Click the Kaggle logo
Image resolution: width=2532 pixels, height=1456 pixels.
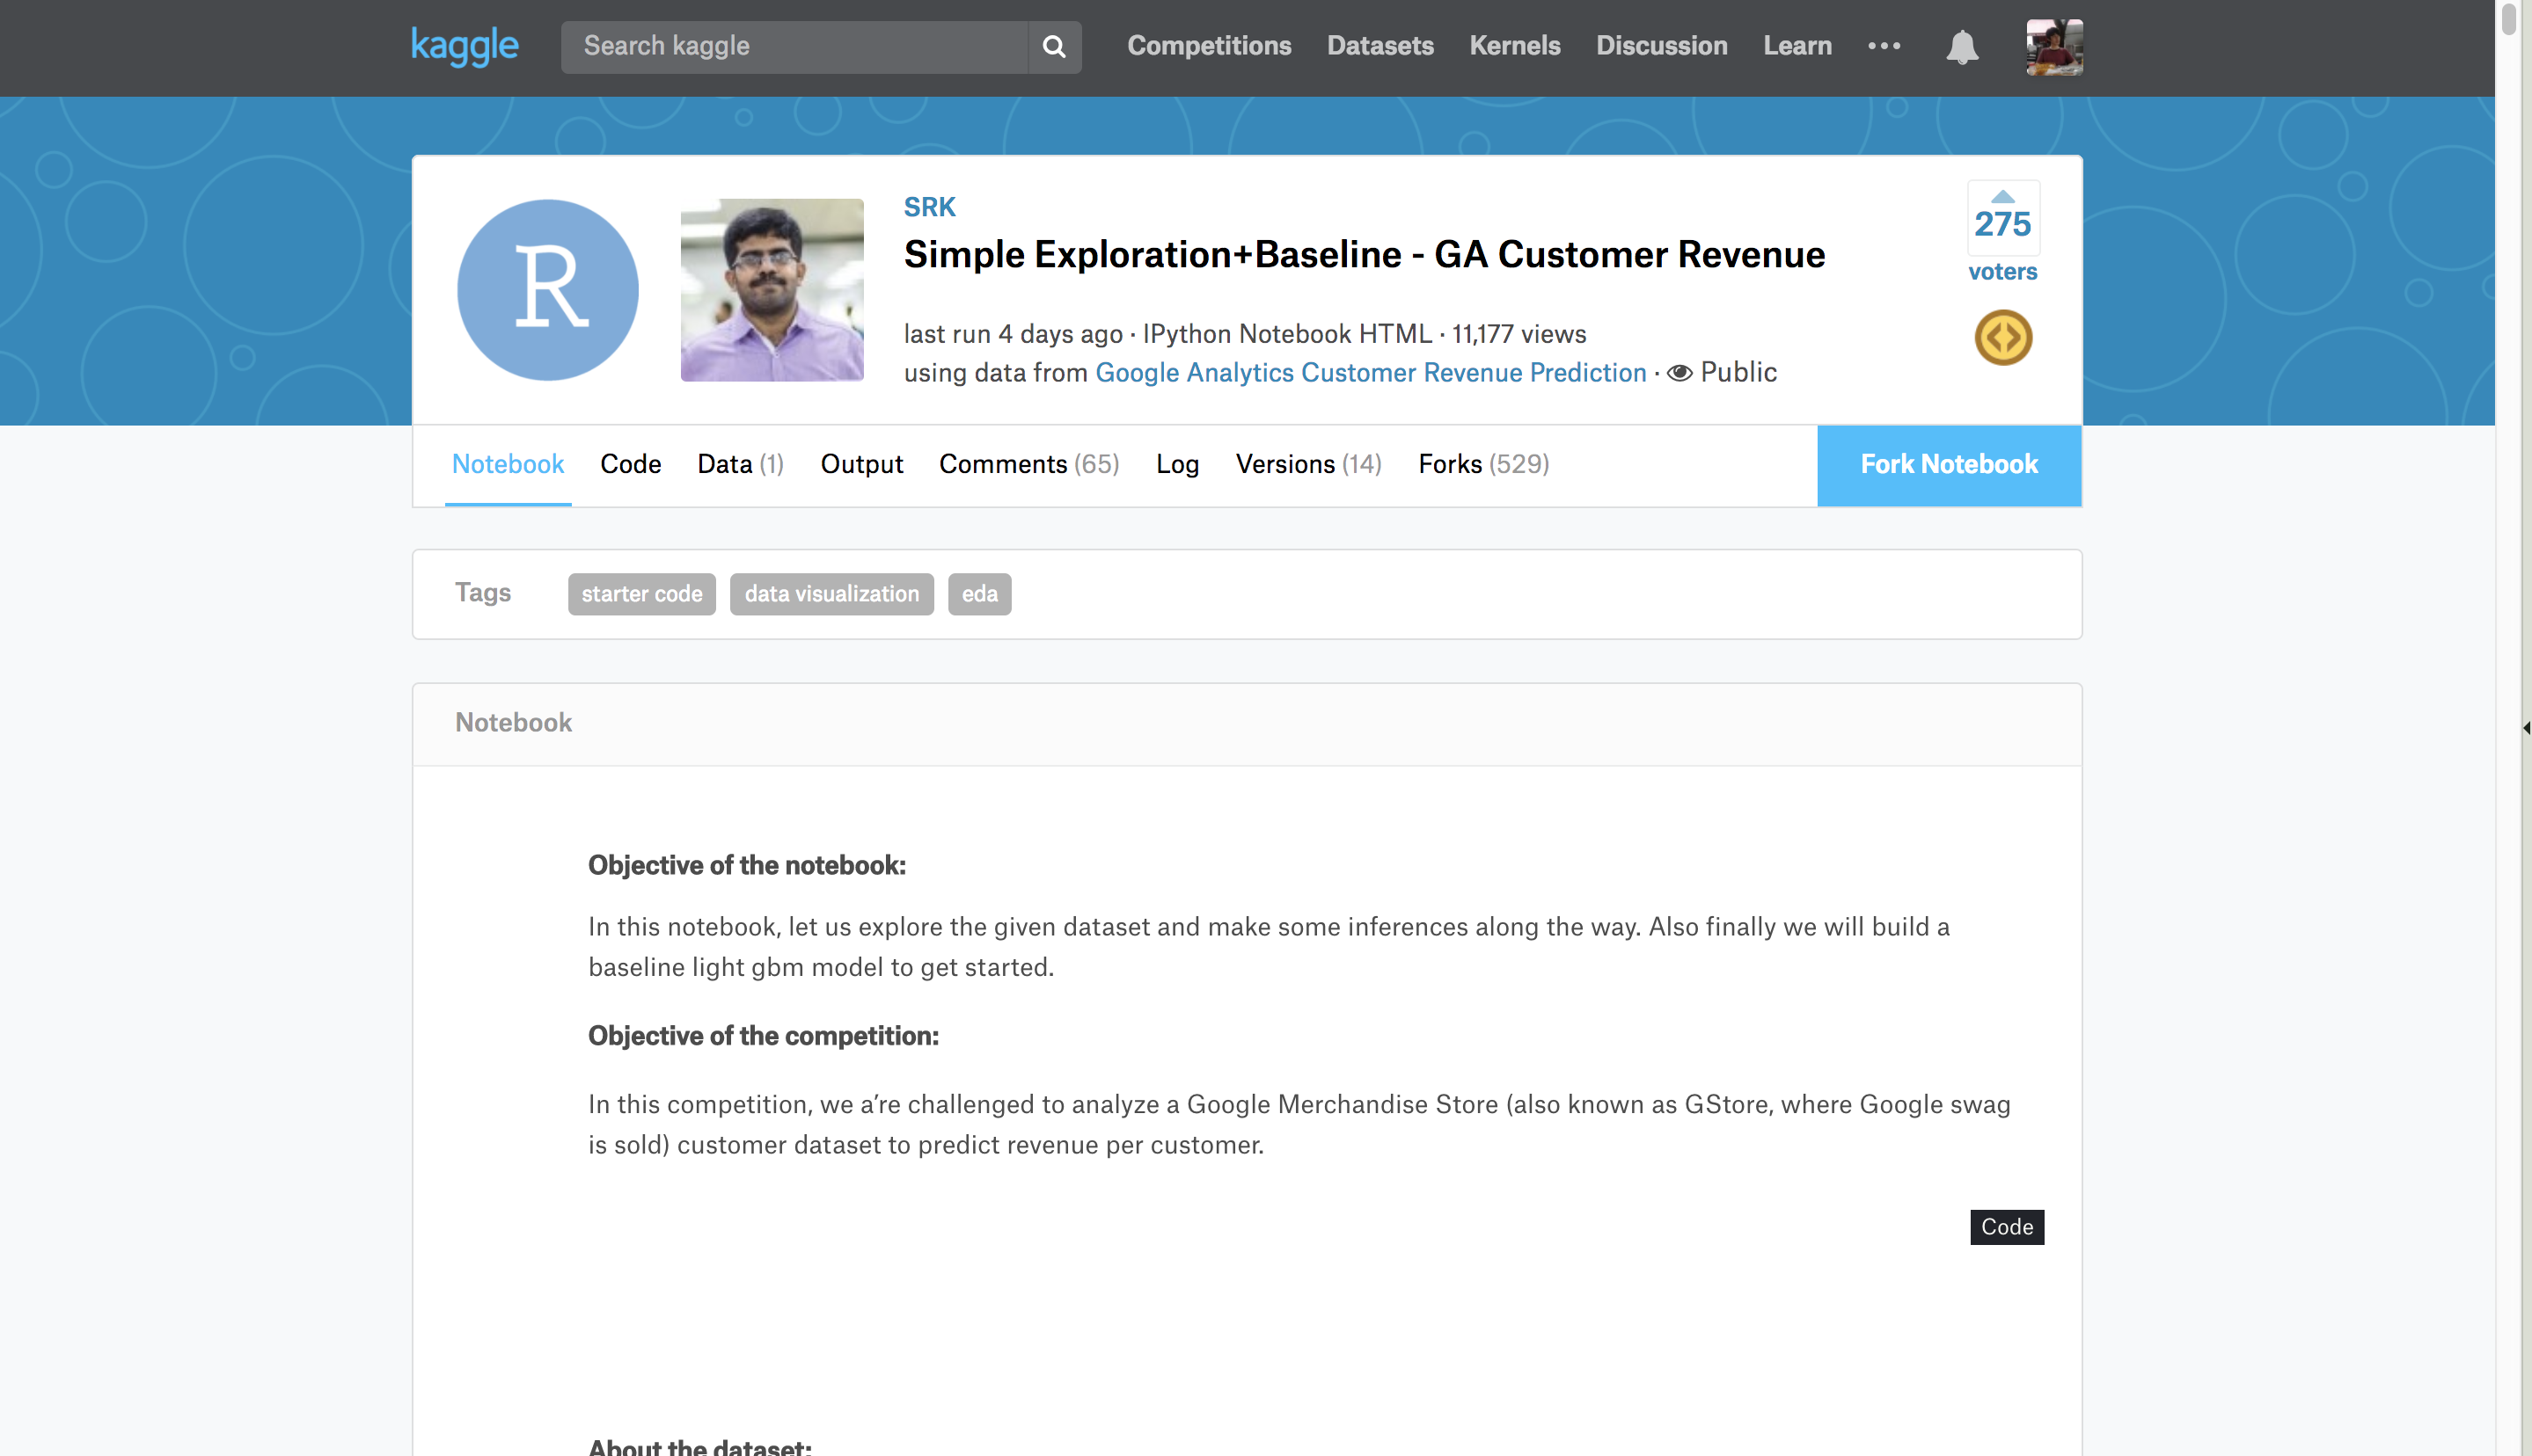click(465, 46)
